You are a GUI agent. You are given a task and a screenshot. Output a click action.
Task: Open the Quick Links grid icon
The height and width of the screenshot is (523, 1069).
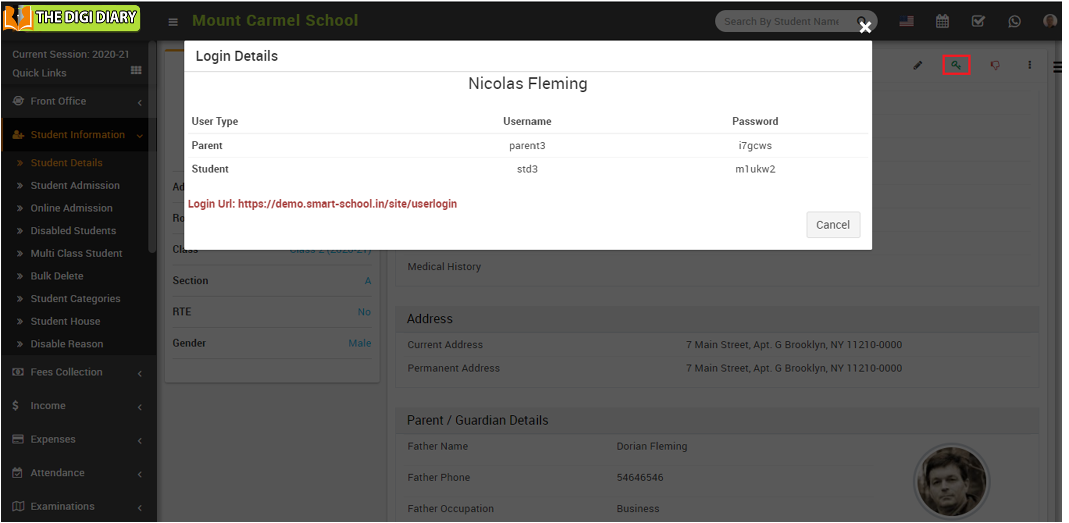(x=136, y=70)
